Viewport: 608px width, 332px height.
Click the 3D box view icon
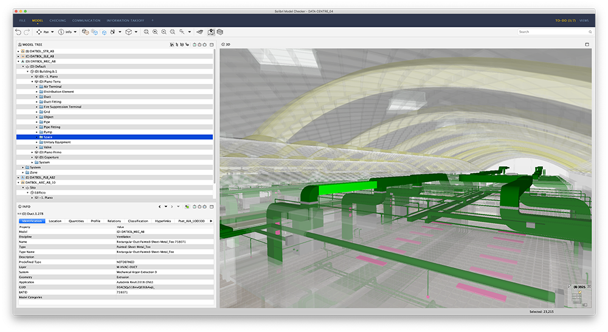tap(129, 32)
